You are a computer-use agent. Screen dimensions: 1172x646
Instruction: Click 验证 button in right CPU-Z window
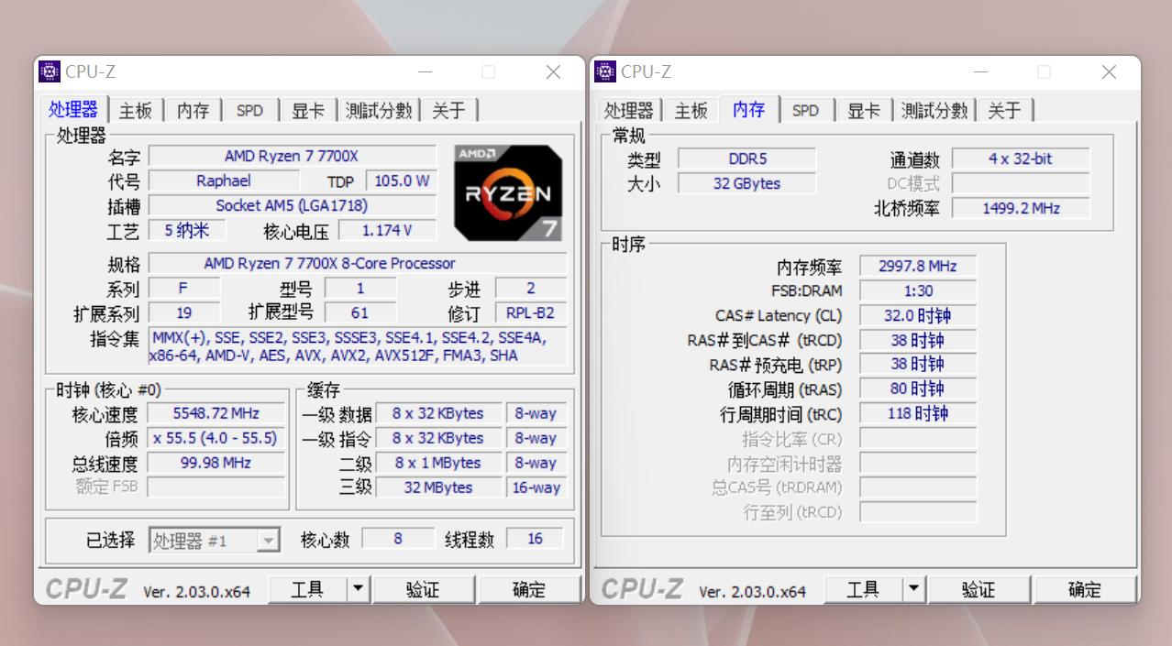(979, 589)
